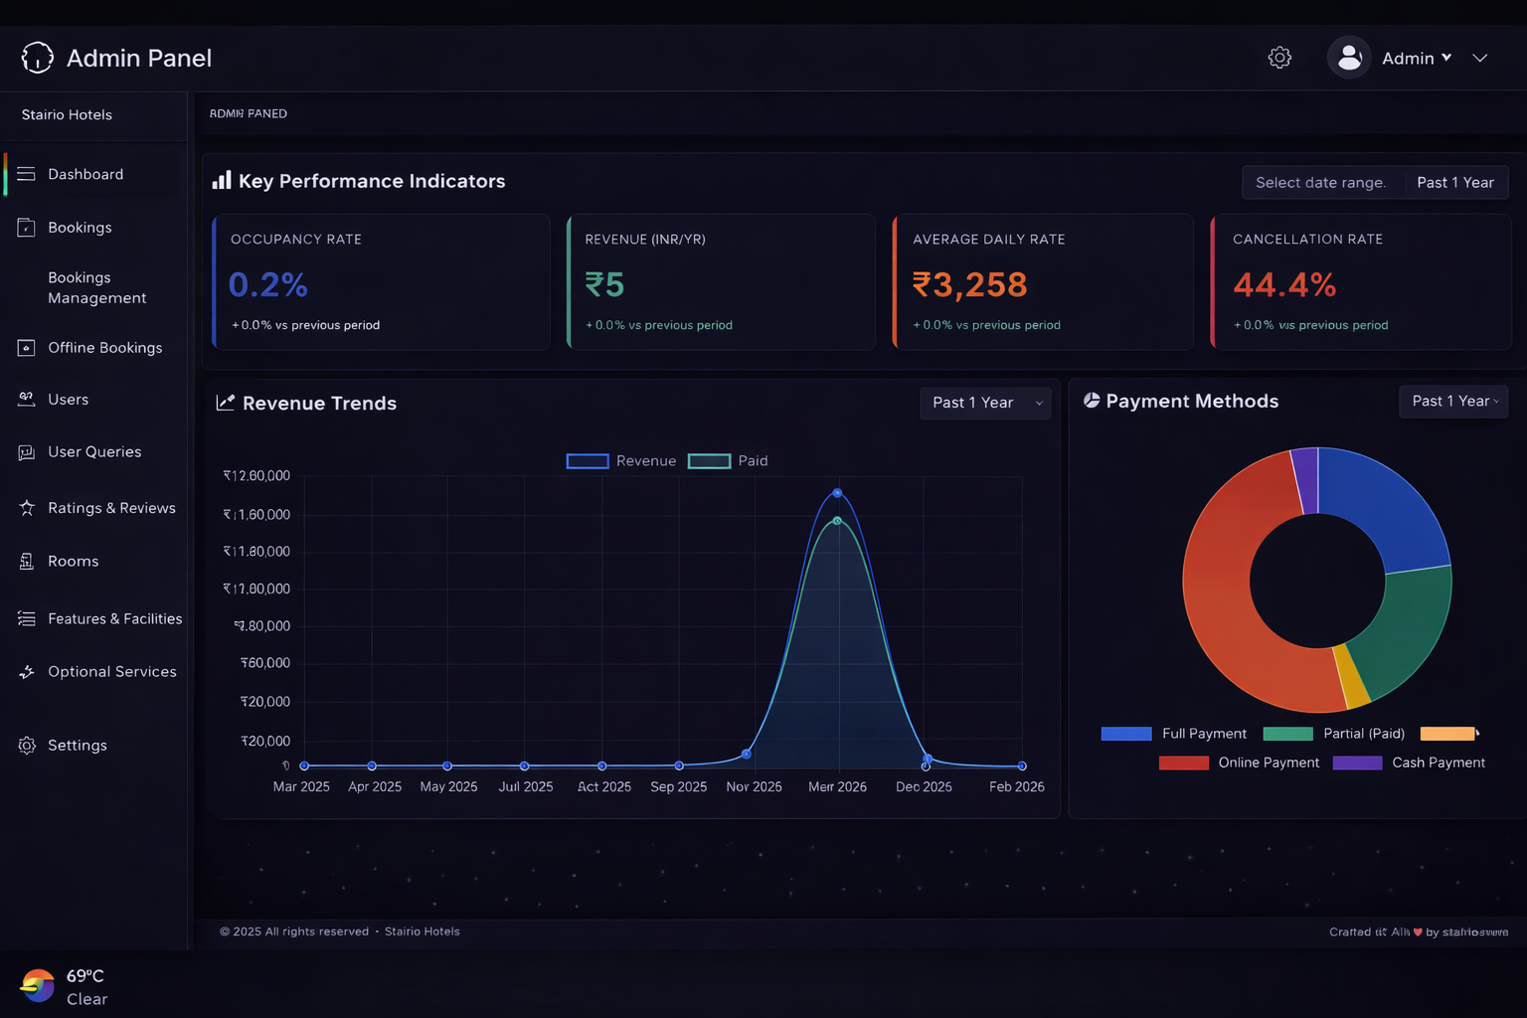Click the Stairio Hotels footer link

422,932
